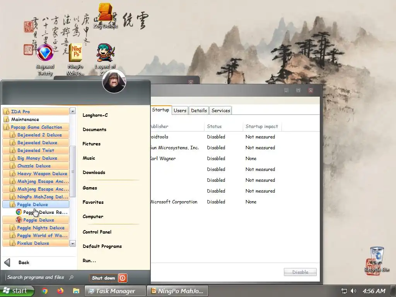
Task: Expand the Bejeweled Twist folder
Action: coord(36,150)
